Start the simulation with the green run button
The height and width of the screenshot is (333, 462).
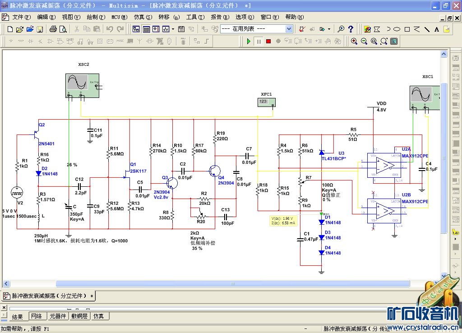pos(249,41)
